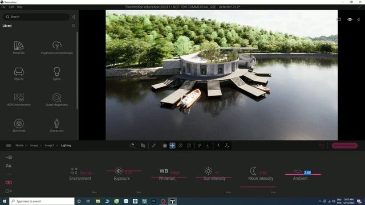
Task: Open the File menu
Action: click(x=3, y=7)
